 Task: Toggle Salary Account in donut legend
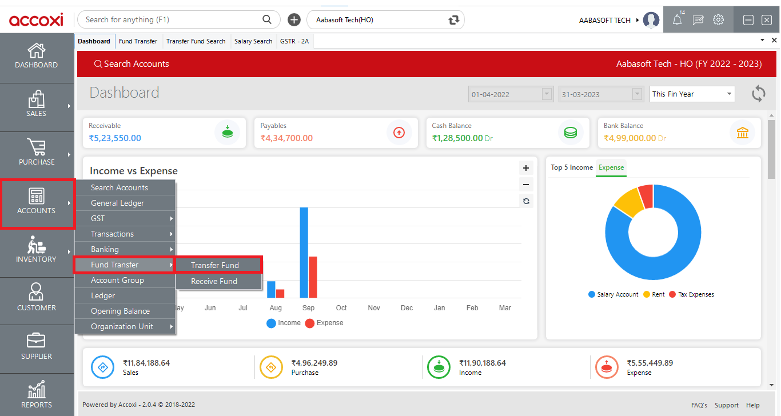(x=613, y=294)
